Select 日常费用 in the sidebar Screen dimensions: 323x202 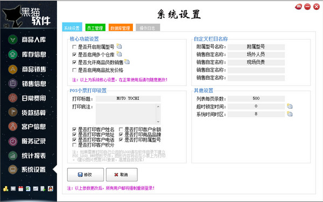[27, 98]
